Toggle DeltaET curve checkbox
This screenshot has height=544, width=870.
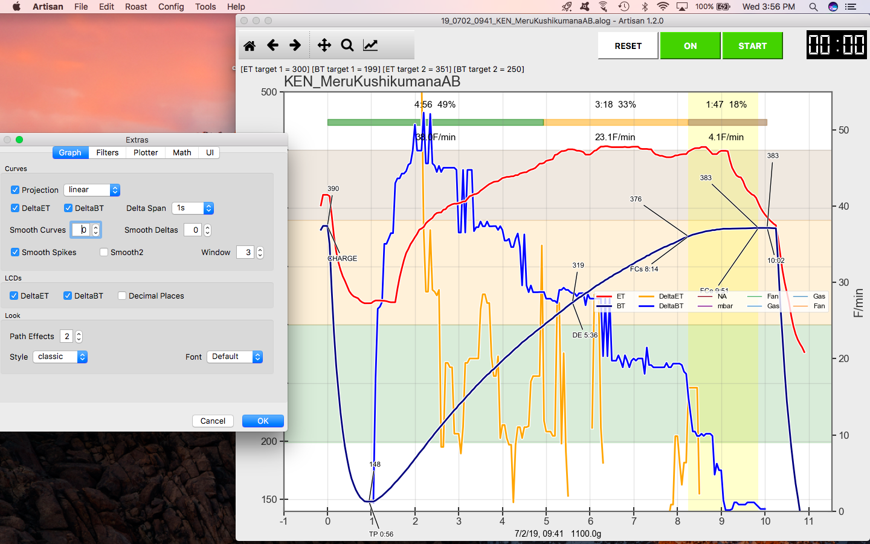click(x=15, y=208)
